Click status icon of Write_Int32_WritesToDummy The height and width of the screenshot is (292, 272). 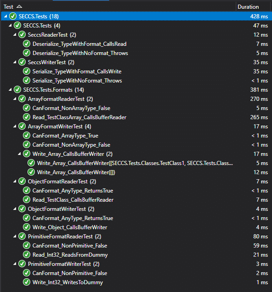click(x=27, y=282)
